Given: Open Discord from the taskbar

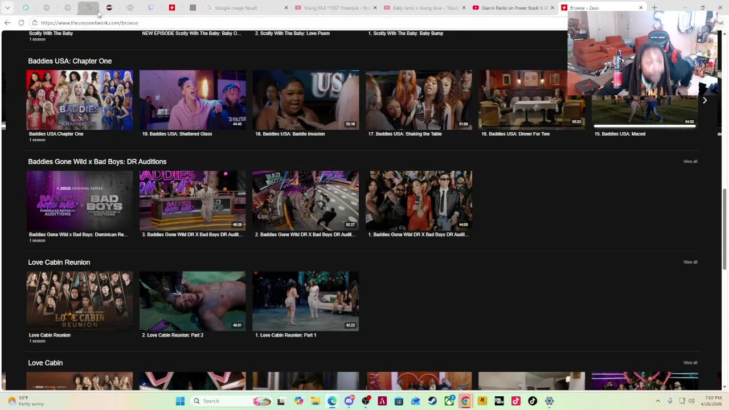Looking at the screenshot, I should (349, 401).
